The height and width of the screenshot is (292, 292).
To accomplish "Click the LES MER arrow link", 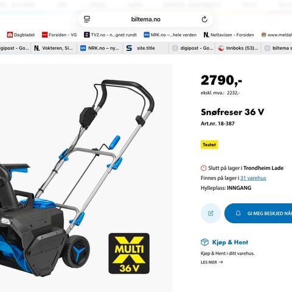I will pos(212,262).
